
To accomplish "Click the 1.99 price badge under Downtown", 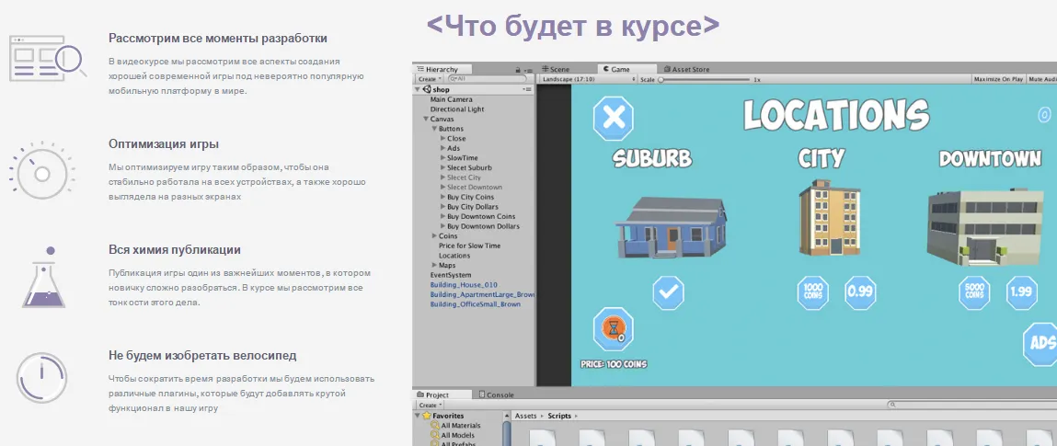I will point(1022,292).
